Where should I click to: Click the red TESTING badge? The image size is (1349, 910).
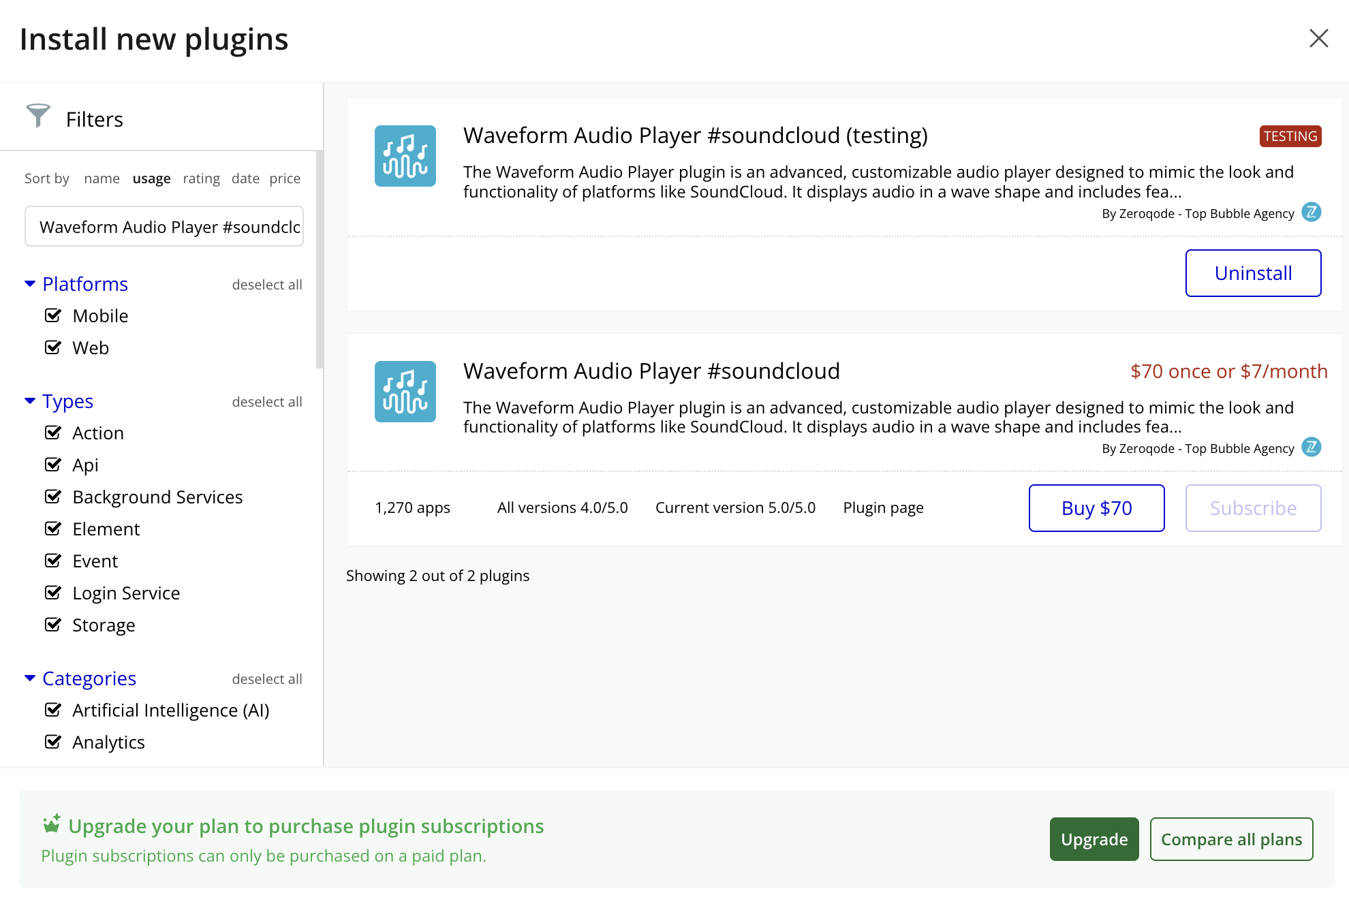pos(1290,136)
